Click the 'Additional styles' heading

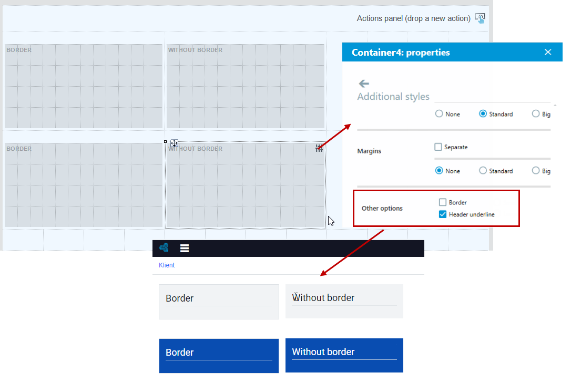point(393,96)
